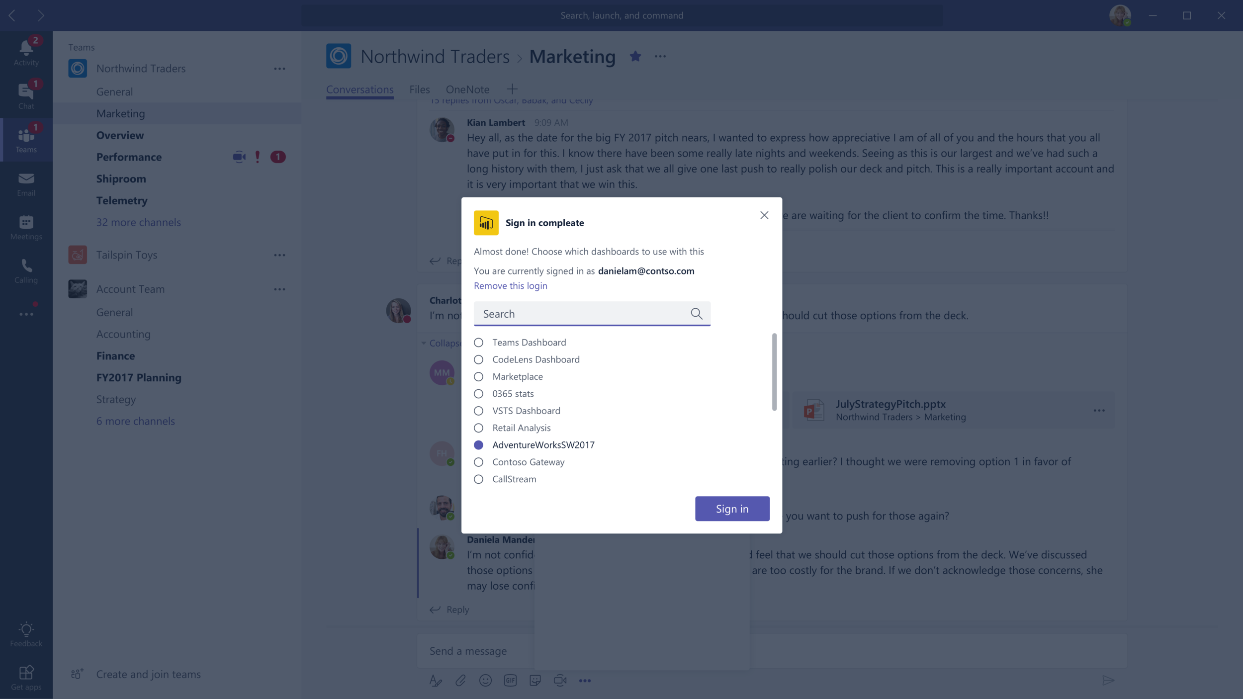Click the emoji smiley icon

485,681
